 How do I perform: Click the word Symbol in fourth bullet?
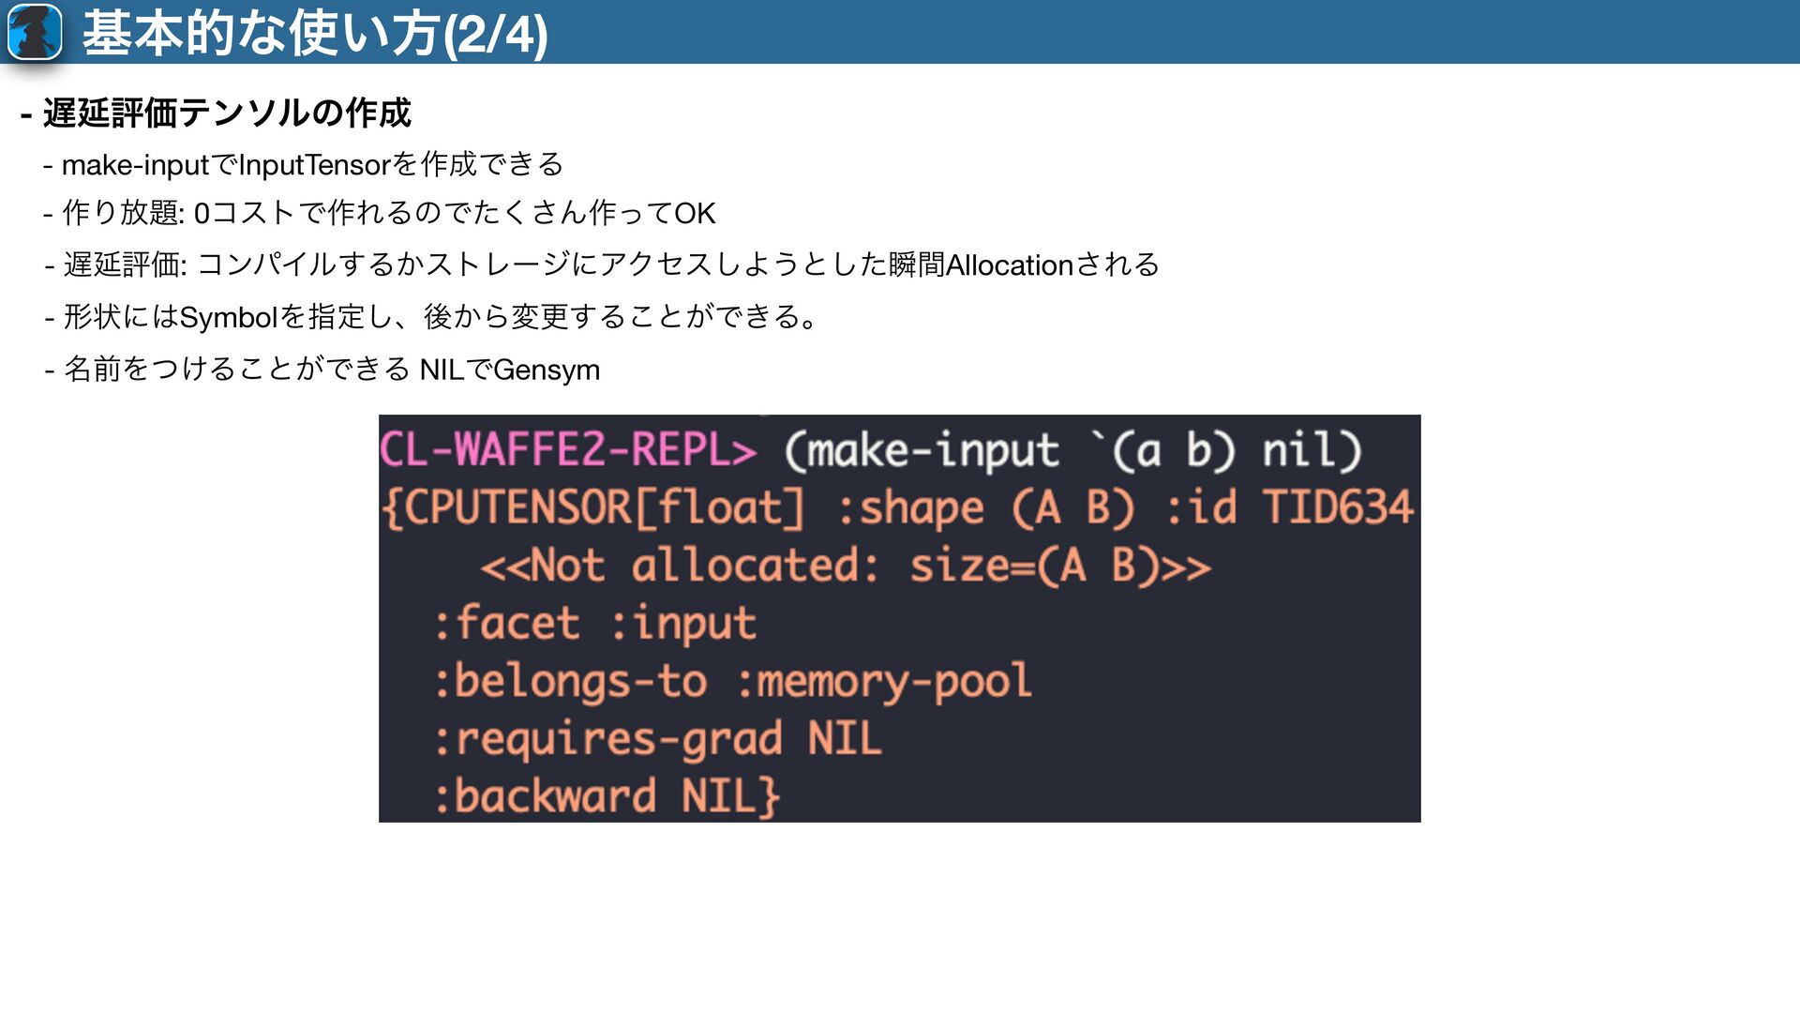pyautogui.click(x=228, y=318)
